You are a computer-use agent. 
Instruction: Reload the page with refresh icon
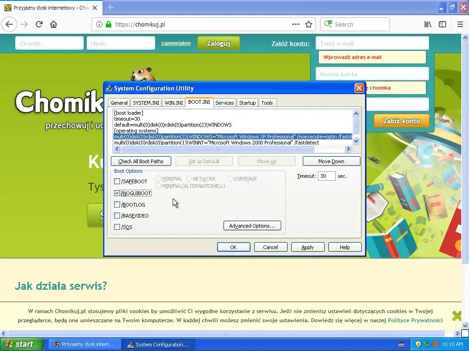click(39, 25)
